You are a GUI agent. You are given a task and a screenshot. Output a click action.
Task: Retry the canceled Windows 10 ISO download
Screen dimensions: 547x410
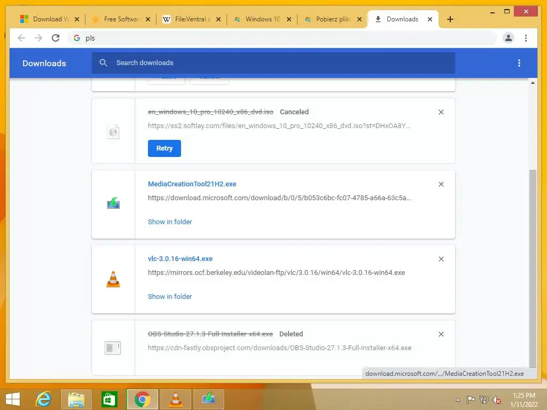coord(165,148)
